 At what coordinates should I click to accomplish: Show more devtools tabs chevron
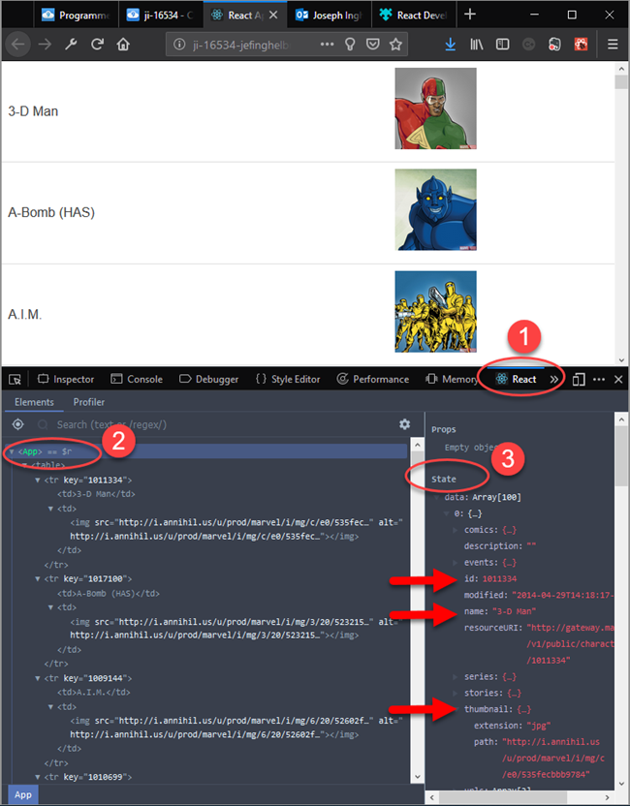(x=553, y=380)
